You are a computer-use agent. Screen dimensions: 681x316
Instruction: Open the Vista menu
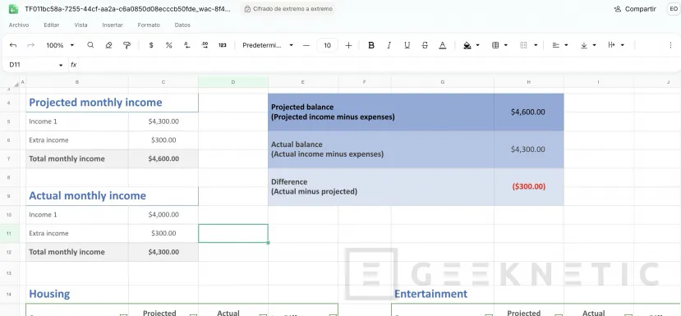click(x=81, y=25)
